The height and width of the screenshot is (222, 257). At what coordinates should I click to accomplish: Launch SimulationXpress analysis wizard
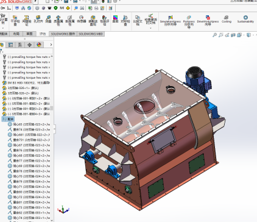click(x=170, y=20)
